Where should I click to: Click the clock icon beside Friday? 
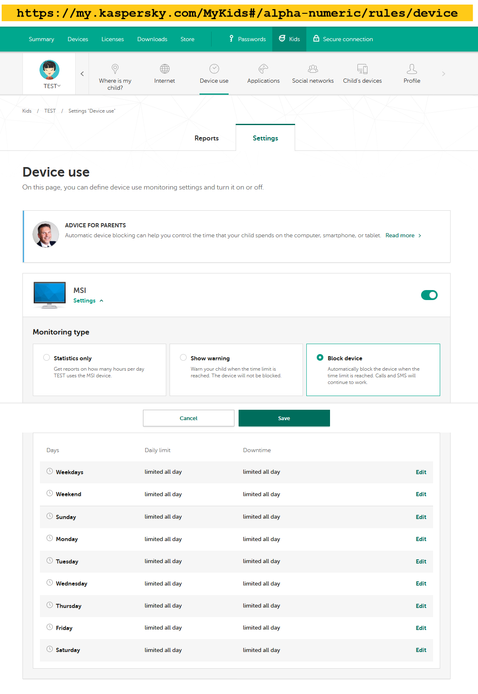click(x=49, y=627)
